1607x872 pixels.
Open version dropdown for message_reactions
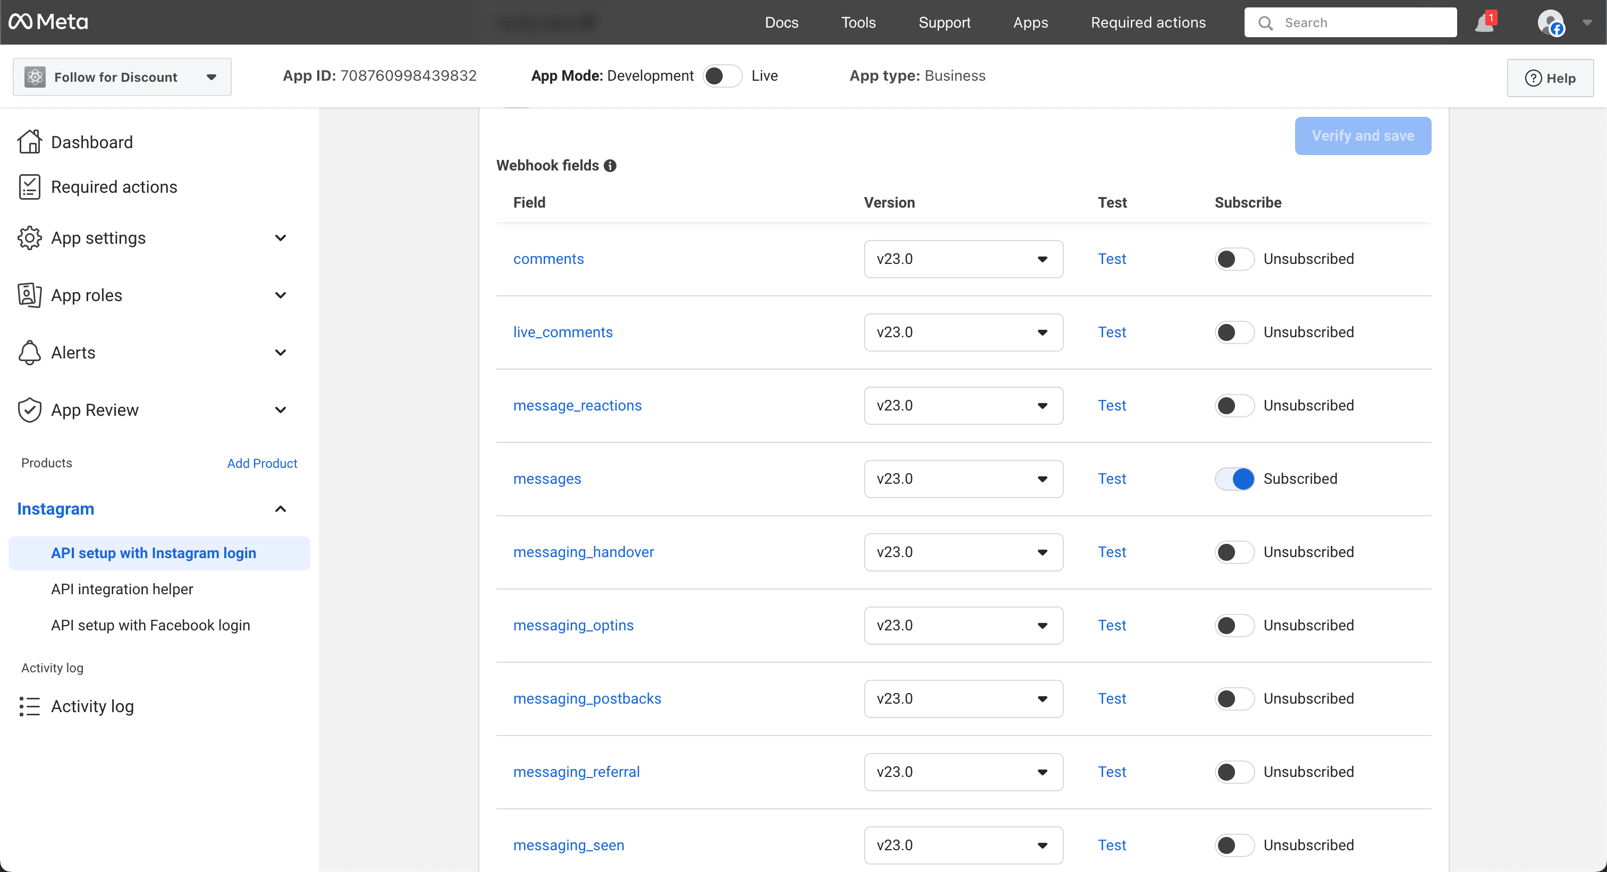click(963, 406)
